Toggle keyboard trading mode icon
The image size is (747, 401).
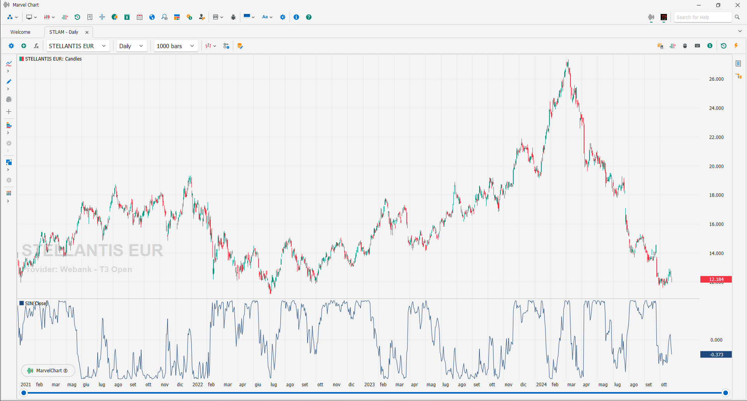click(698, 46)
